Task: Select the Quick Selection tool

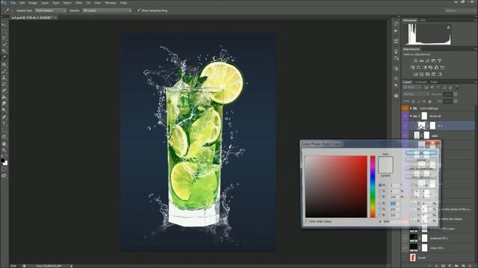Action: pos(4,45)
